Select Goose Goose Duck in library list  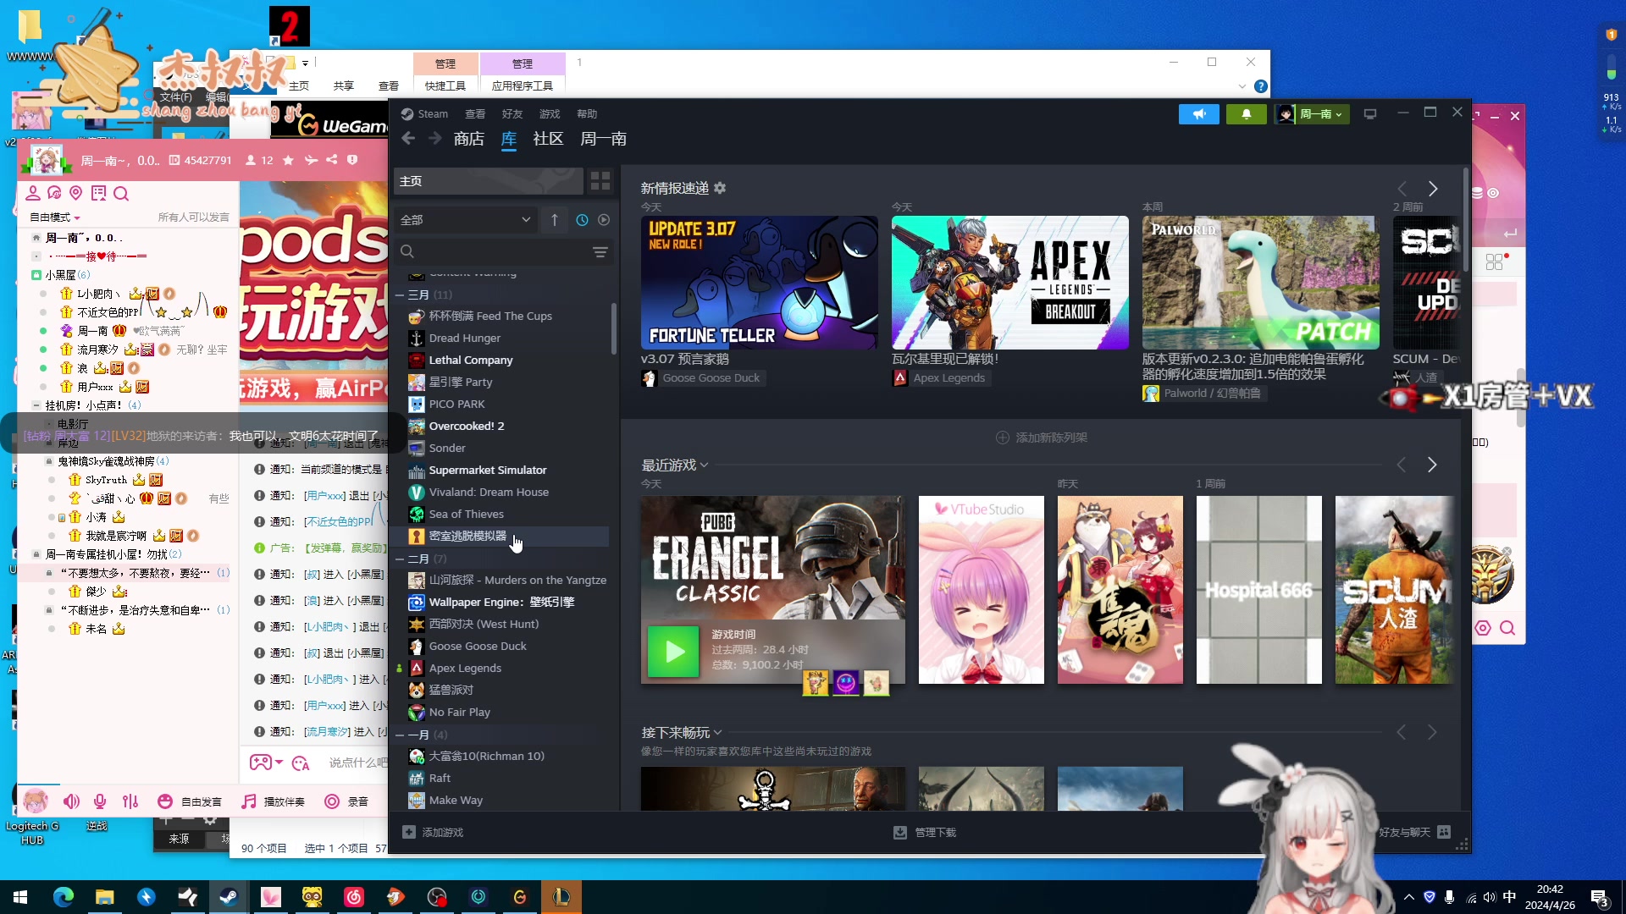click(x=477, y=647)
